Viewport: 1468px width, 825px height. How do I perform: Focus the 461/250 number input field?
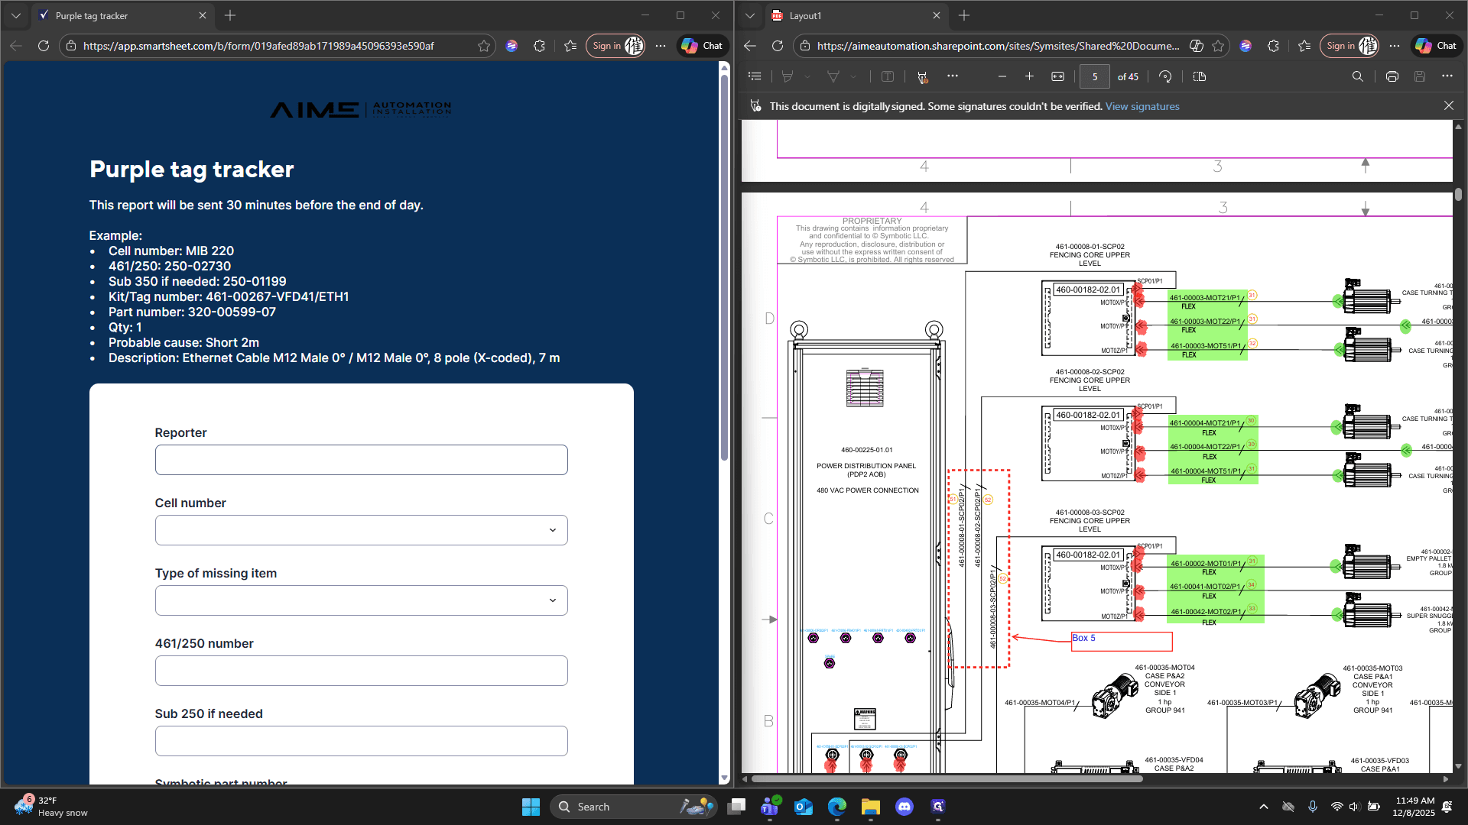coord(361,671)
